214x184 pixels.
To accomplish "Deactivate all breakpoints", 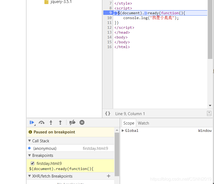I will (72, 122).
